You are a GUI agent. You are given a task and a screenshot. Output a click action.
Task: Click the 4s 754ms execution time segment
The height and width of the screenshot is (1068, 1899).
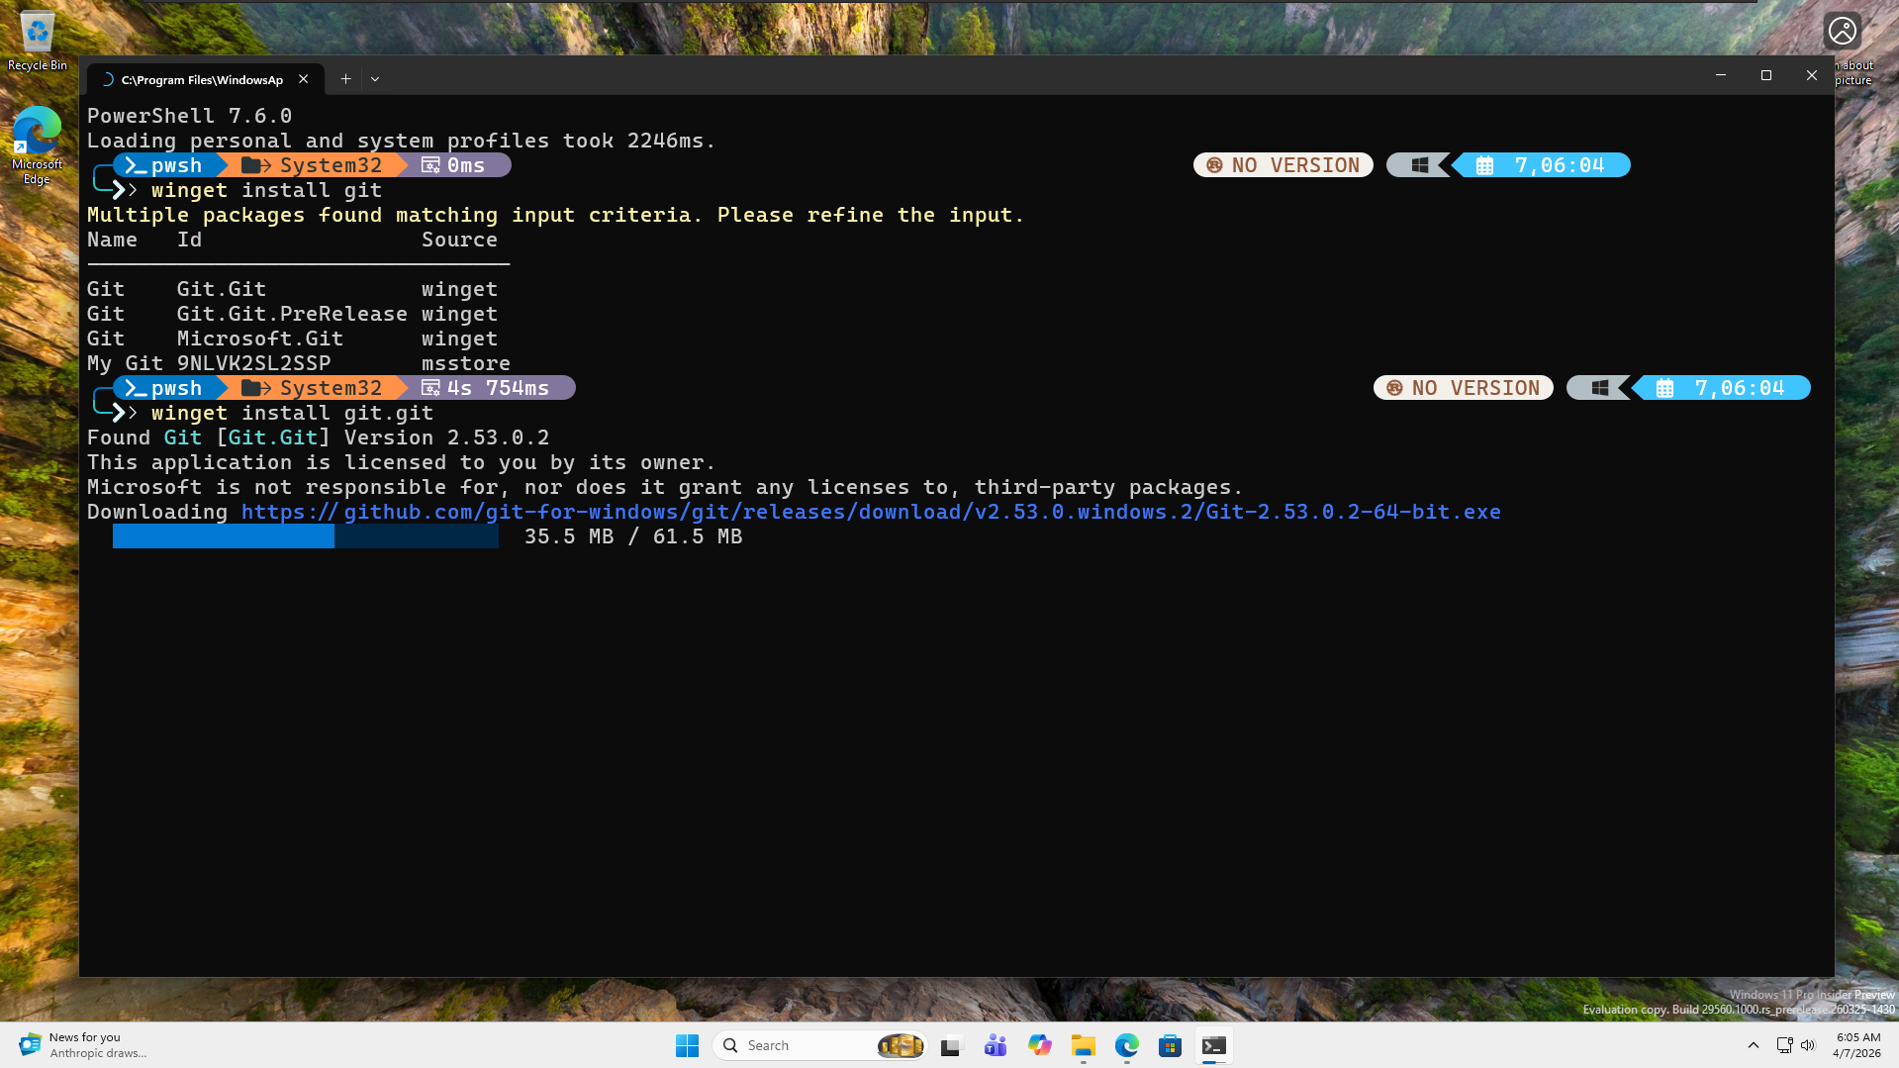pos(487,388)
